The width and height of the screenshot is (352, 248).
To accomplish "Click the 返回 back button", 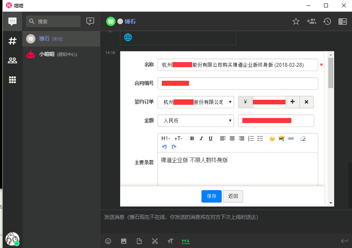I will click(233, 196).
